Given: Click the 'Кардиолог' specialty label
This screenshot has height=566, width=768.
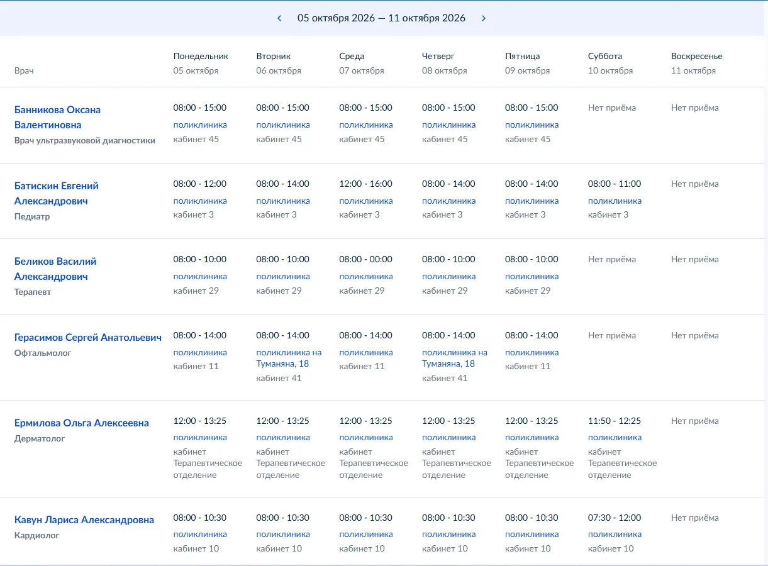Looking at the screenshot, I should click(x=37, y=535).
